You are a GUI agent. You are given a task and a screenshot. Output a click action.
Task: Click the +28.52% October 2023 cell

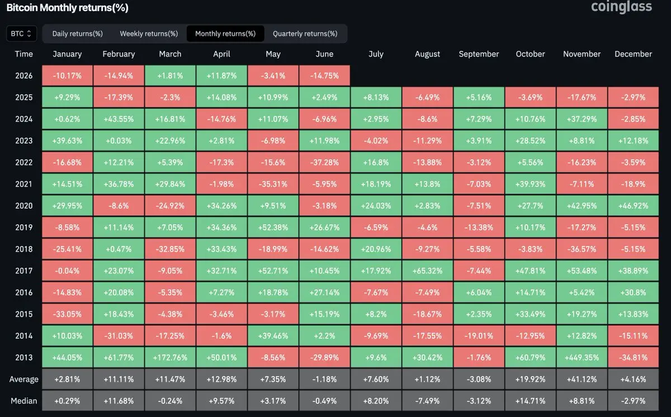click(x=530, y=141)
